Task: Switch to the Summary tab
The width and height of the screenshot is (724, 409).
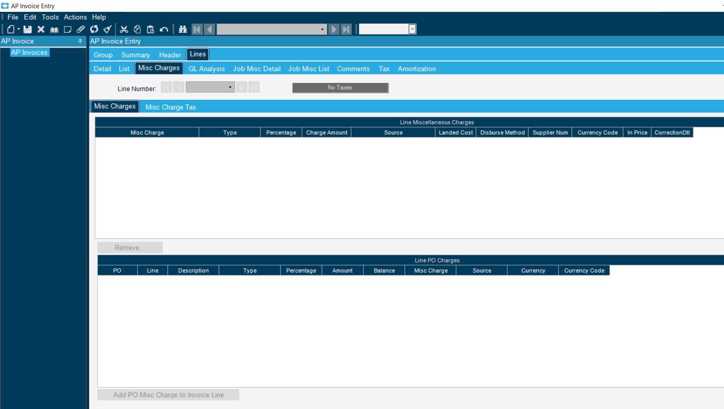Action: tap(135, 55)
